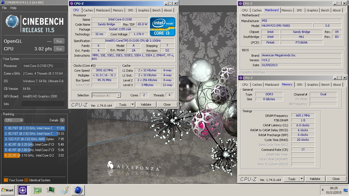Click DRAM Frequency value 665.1 MHz
Viewport: 349px width, 196px height.
(303, 116)
